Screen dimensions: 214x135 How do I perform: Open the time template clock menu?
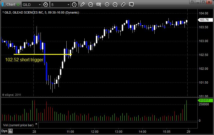coord(75,5)
